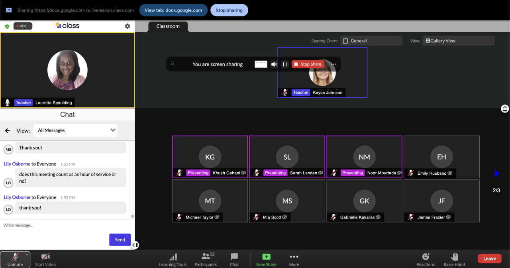
Task: Toggle the Chat panel from toolbar
Action: click(234, 260)
